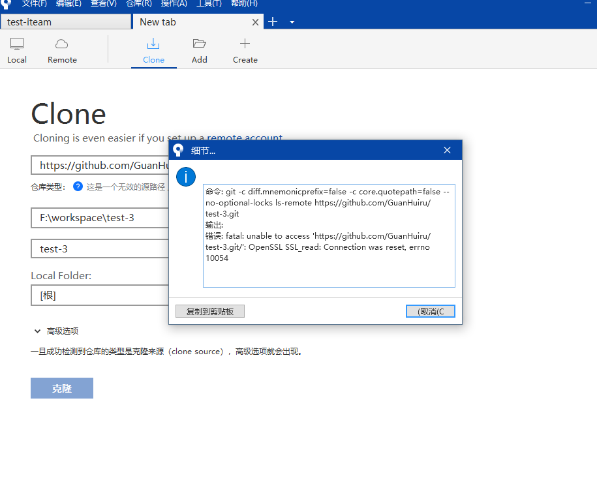
Task: Follow the remote account link
Action: [245, 138]
